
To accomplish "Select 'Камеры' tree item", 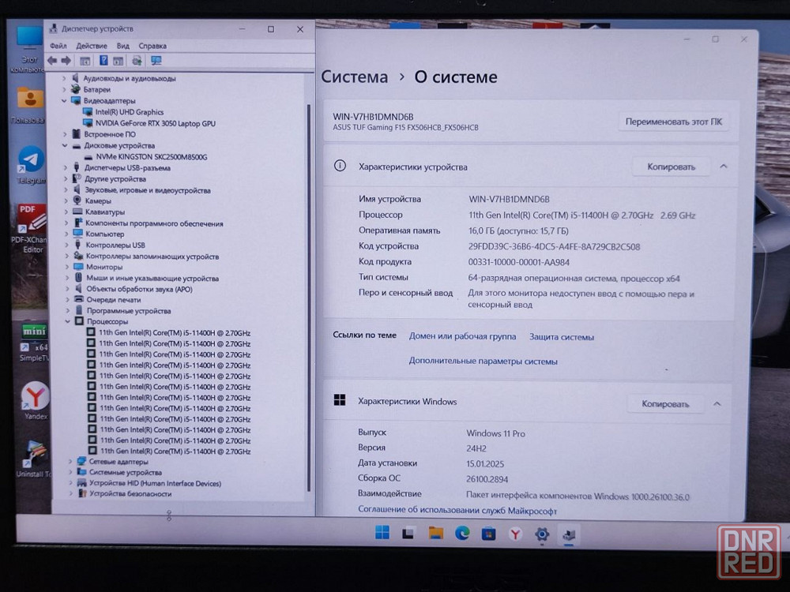I will [98, 200].
